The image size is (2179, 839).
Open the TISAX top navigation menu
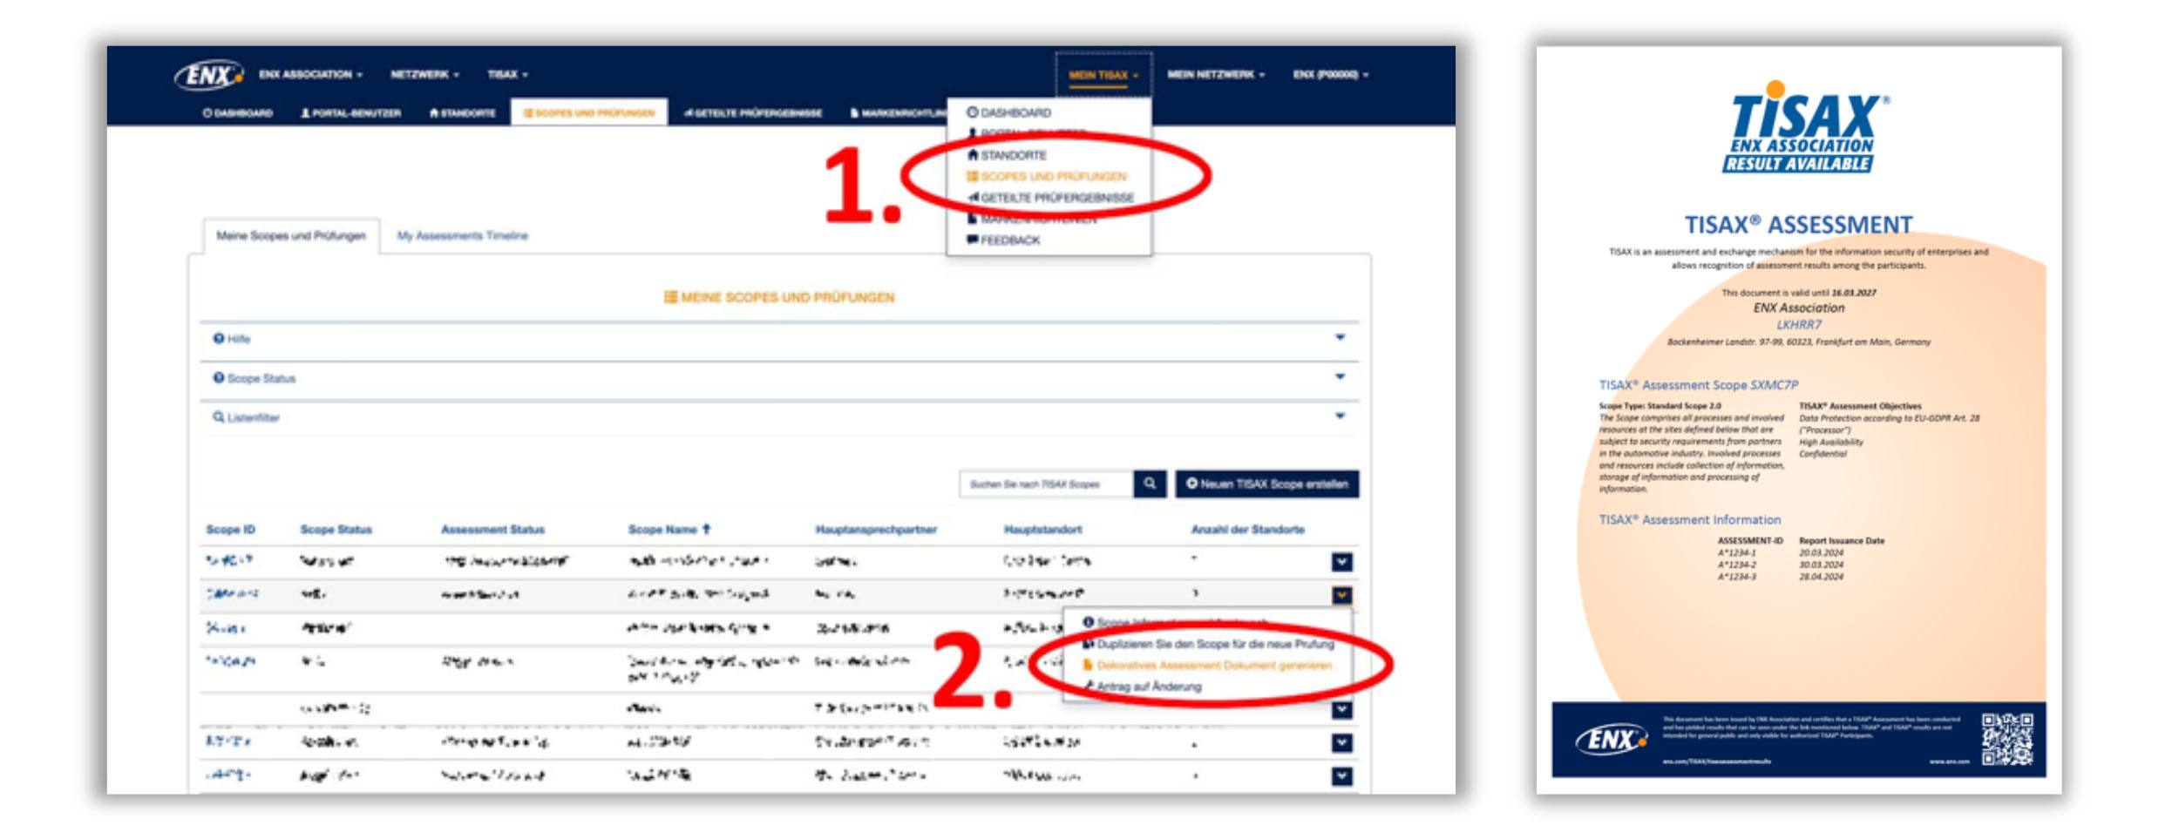(x=507, y=75)
